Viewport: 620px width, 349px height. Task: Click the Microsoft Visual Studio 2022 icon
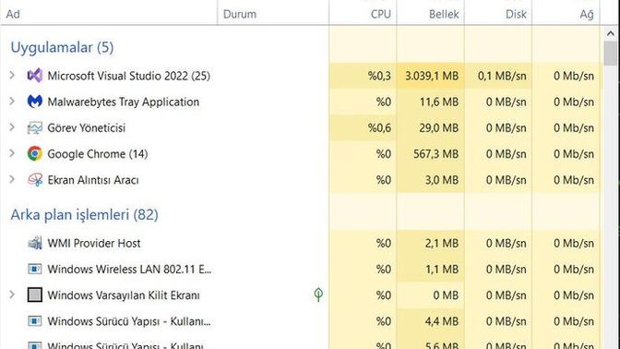pyautogui.click(x=35, y=75)
